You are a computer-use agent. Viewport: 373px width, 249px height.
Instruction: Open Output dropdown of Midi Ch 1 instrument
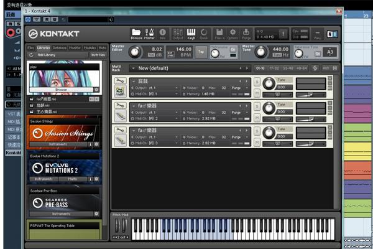tap(177, 88)
